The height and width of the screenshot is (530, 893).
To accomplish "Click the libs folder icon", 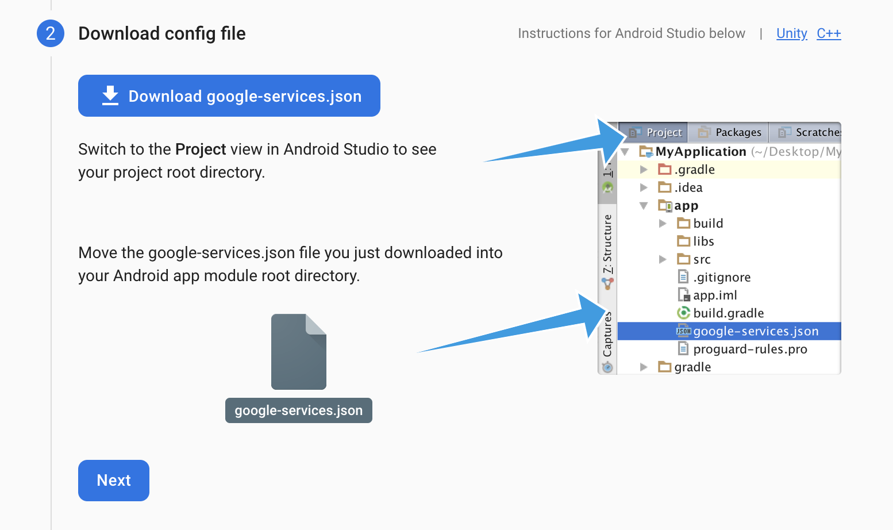I will coord(684,240).
